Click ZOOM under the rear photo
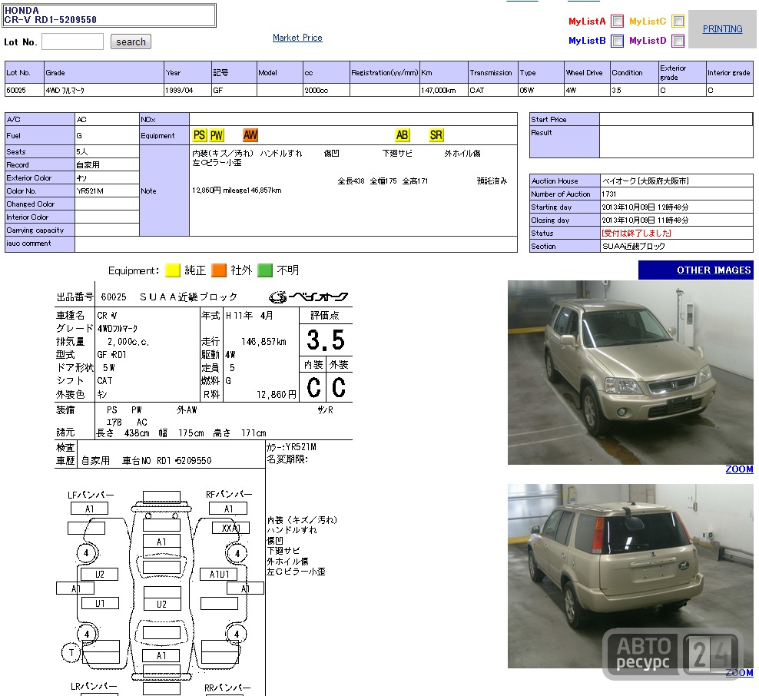Viewport: 759px width, 696px height. [x=739, y=672]
